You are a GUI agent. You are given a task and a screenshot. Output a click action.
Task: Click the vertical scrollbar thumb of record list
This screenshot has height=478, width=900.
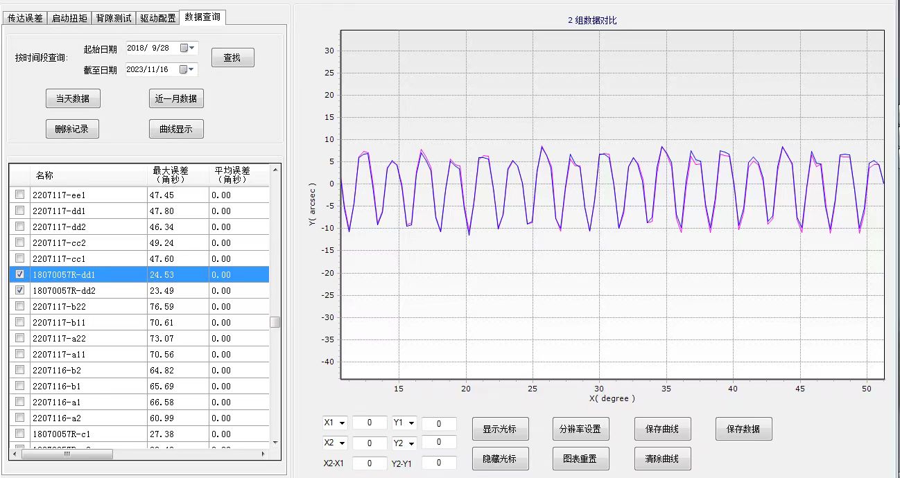275,322
